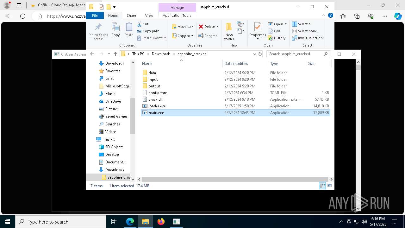Expand Quick Access Toolbar customize arrow

(115, 7)
